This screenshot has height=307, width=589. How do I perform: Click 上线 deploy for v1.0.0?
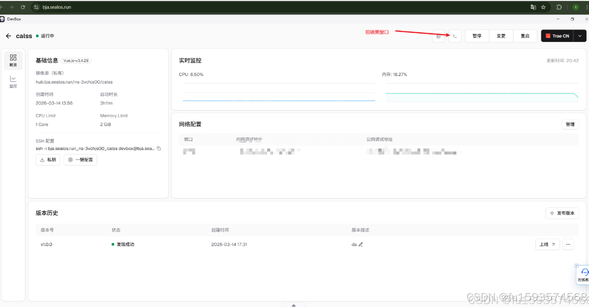tap(547, 244)
